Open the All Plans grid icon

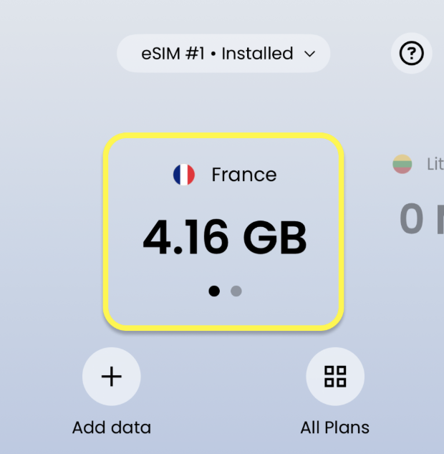pos(334,377)
